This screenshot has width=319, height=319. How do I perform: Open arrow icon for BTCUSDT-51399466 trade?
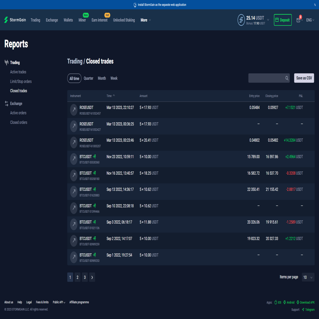tap(74, 208)
